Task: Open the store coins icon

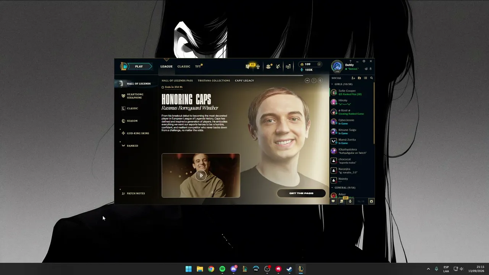Action: pos(288,66)
